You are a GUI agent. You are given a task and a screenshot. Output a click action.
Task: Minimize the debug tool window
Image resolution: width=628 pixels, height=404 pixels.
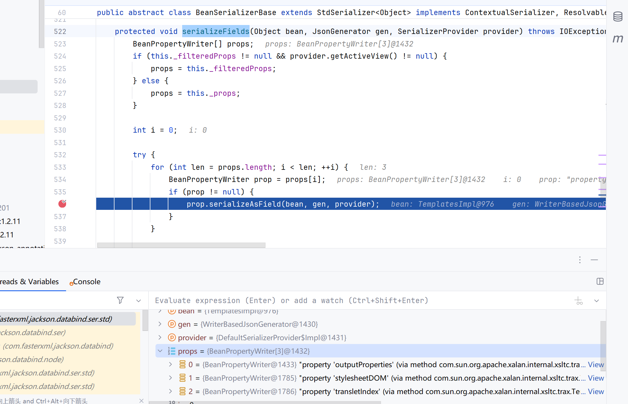[x=594, y=260]
